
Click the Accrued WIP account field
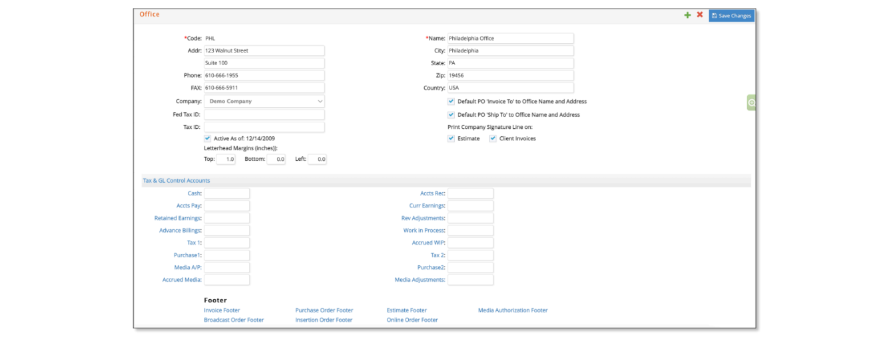[470, 243]
